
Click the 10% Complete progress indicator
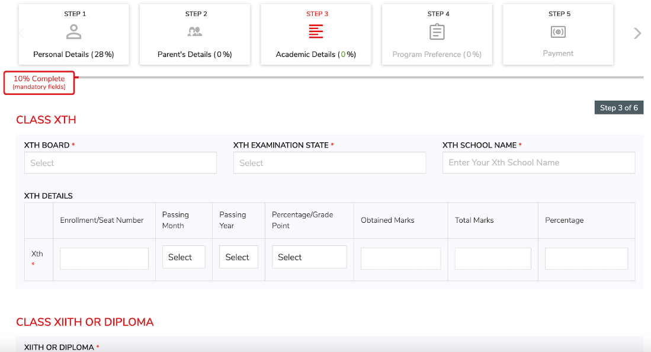[39, 83]
